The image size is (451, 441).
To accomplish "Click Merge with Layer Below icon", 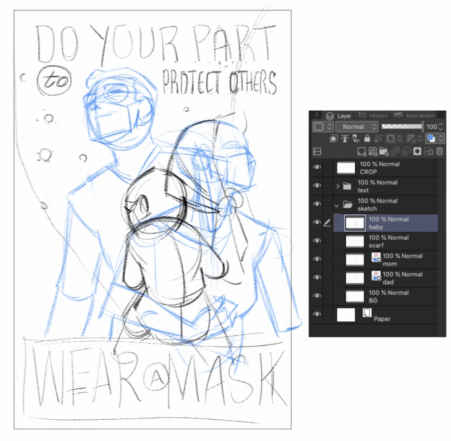I will click(x=406, y=151).
